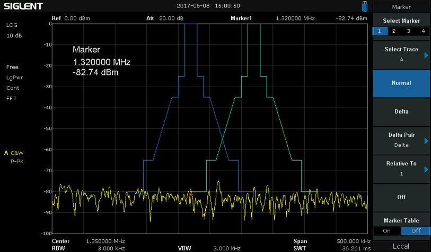
Task: Click the Local status label
Action: tap(401, 246)
